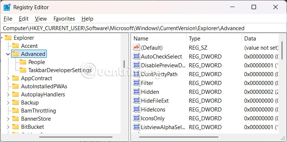Click the values pane horizontal scrollbar

click(x=179, y=137)
